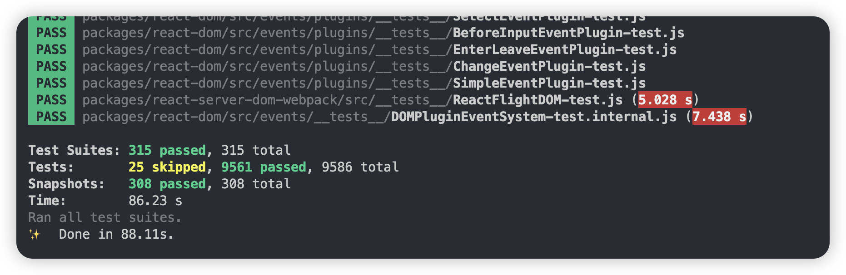Click the PASS badge for BeforeInputEventPlugin-test.js
Screen dimensions: 846x275
coord(51,33)
